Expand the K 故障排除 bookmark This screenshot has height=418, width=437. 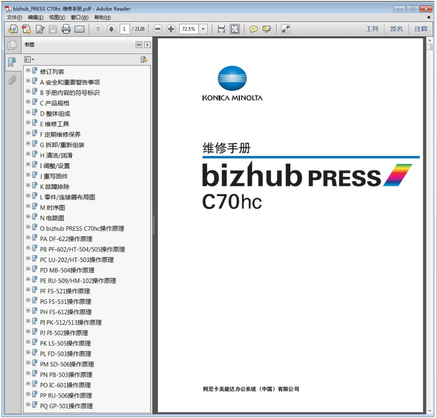(28, 185)
